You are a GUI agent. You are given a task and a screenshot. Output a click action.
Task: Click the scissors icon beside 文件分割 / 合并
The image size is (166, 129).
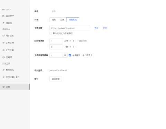3,77
